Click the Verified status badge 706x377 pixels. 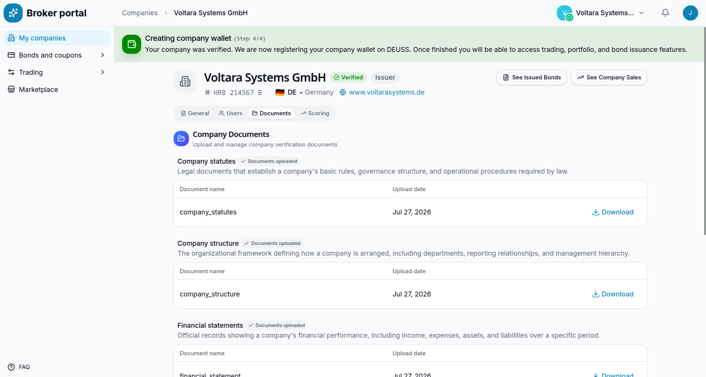tap(348, 77)
